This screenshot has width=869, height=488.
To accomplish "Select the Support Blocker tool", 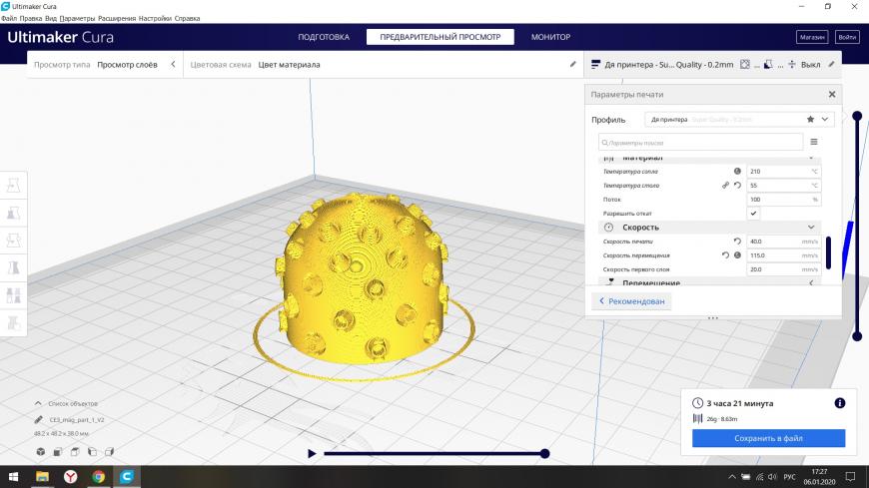I will point(13,322).
